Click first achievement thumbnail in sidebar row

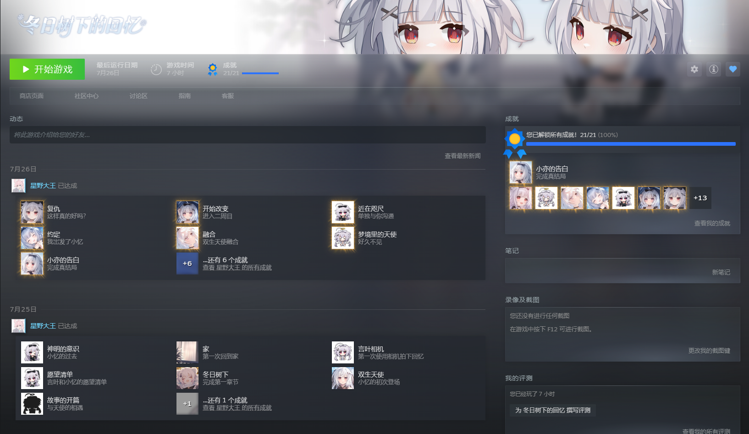pos(521,198)
